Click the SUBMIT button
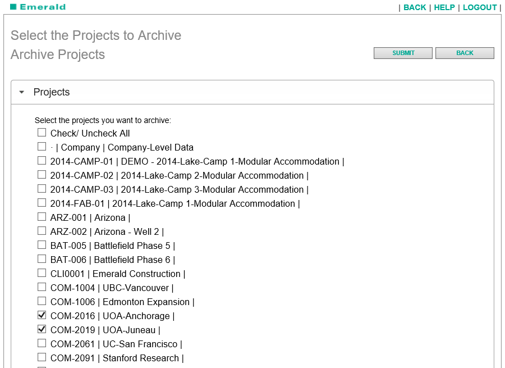 point(403,52)
